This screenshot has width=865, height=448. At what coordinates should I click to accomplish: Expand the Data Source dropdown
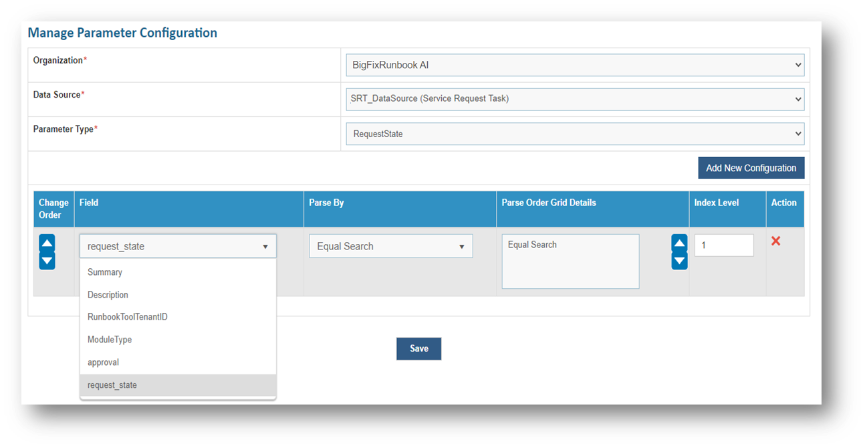pyautogui.click(x=575, y=99)
